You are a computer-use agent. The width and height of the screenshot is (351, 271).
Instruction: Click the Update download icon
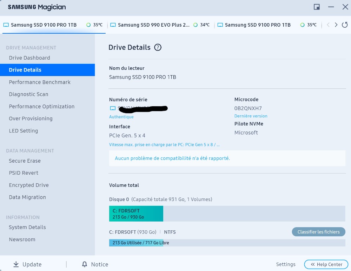tap(16, 264)
